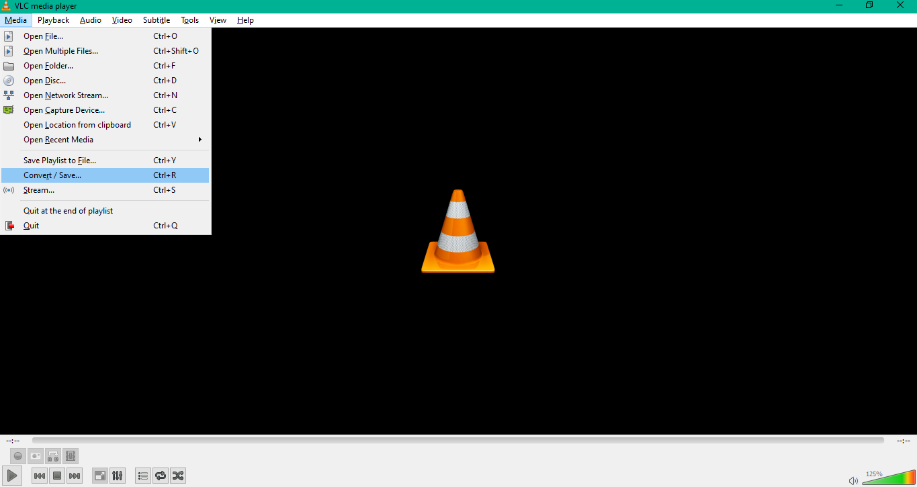
Task: Toggle loop mode icon
Action: point(161,476)
